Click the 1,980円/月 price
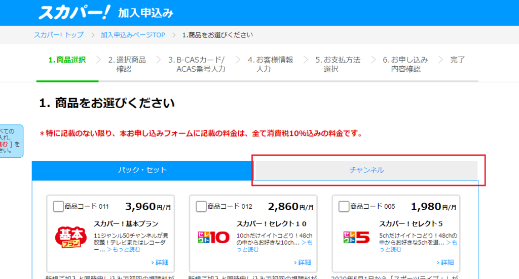 [x=434, y=207]
